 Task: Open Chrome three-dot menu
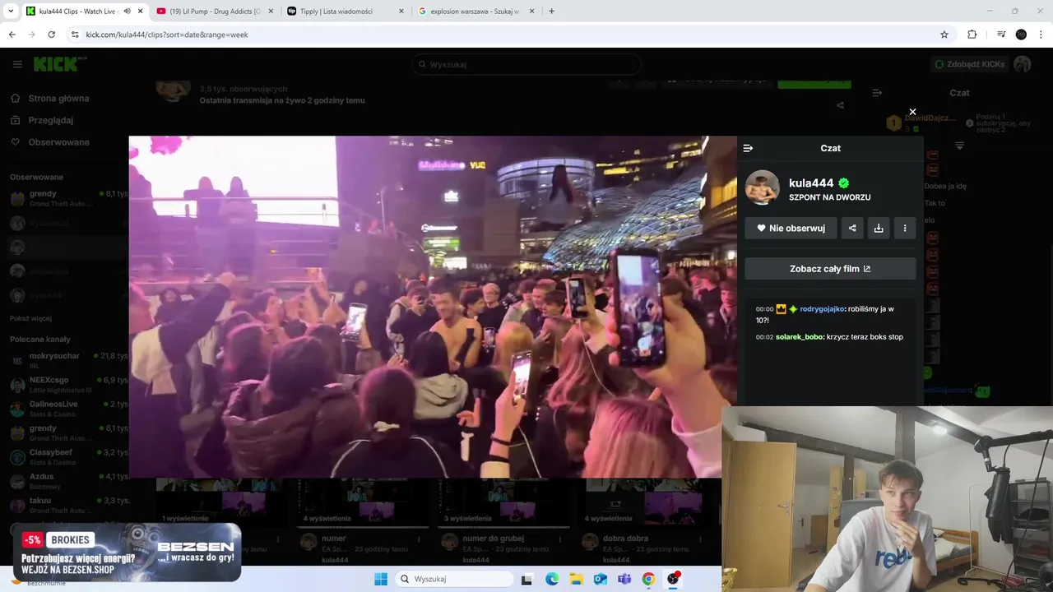(x=1041, y=35)
